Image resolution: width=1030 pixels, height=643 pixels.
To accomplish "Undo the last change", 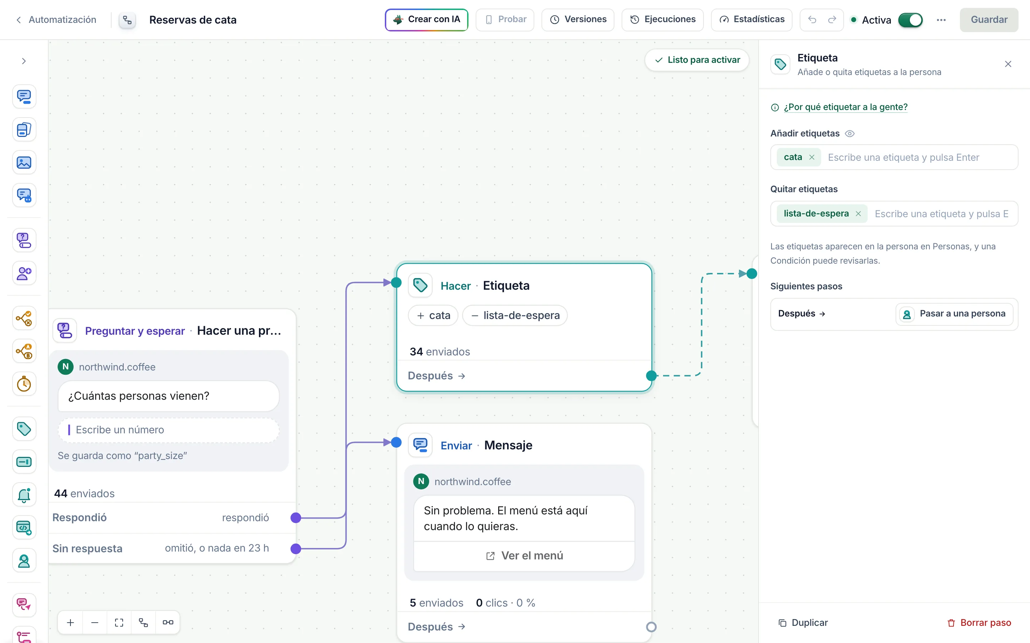I will 812,20.
